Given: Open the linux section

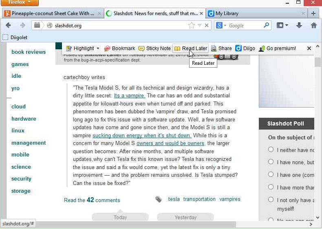Looking at the screenshot, I should 18,131.
